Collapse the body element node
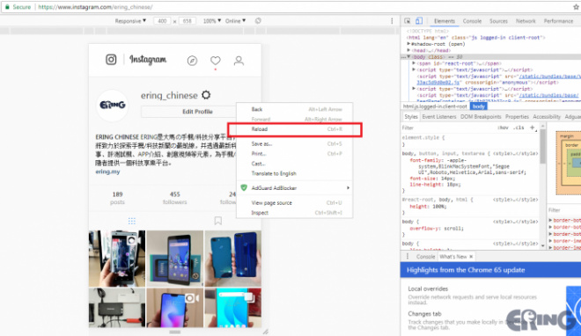Screen dimensions: 581x336 pos(408,57)
